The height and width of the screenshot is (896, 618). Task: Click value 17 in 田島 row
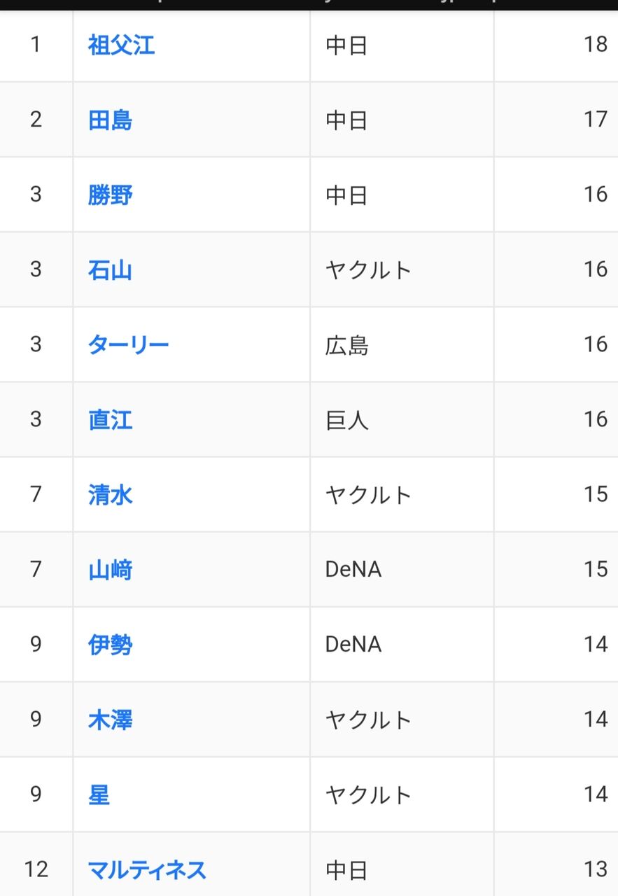tap(595, 120)
